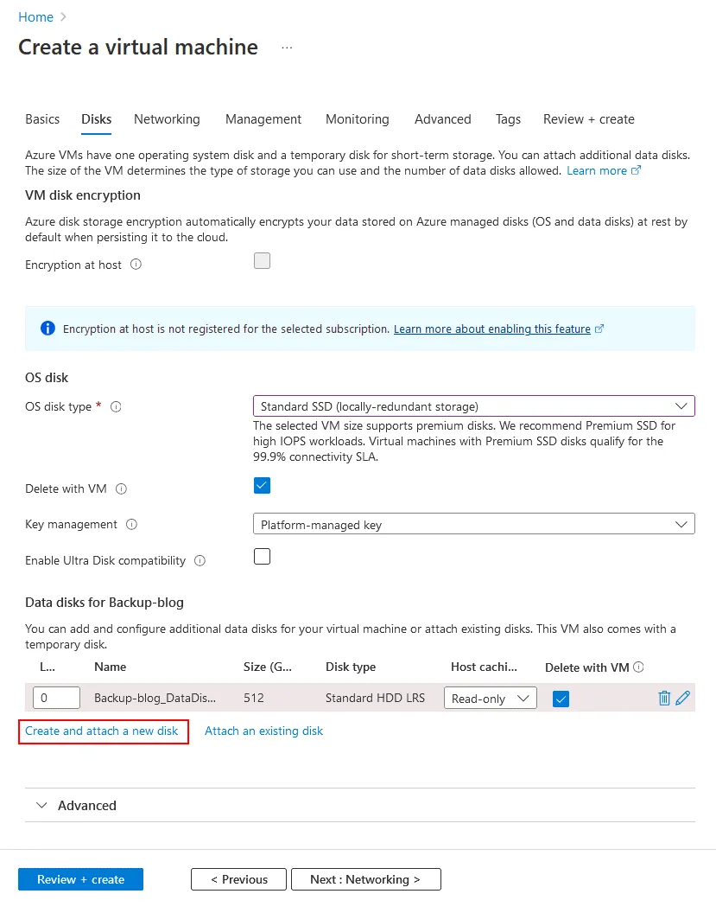
Task: Click the delete data disk trash icon
Action: pyautogui.click(x=664, y=698)
